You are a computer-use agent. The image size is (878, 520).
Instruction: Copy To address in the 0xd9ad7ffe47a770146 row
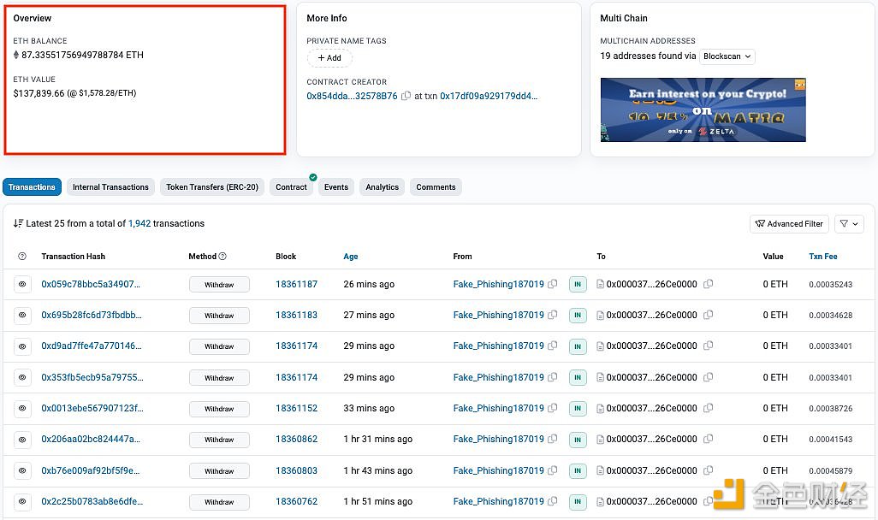click(708, 346)
